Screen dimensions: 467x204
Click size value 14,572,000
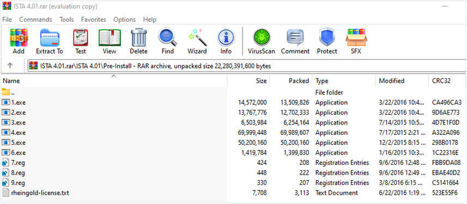252,103
